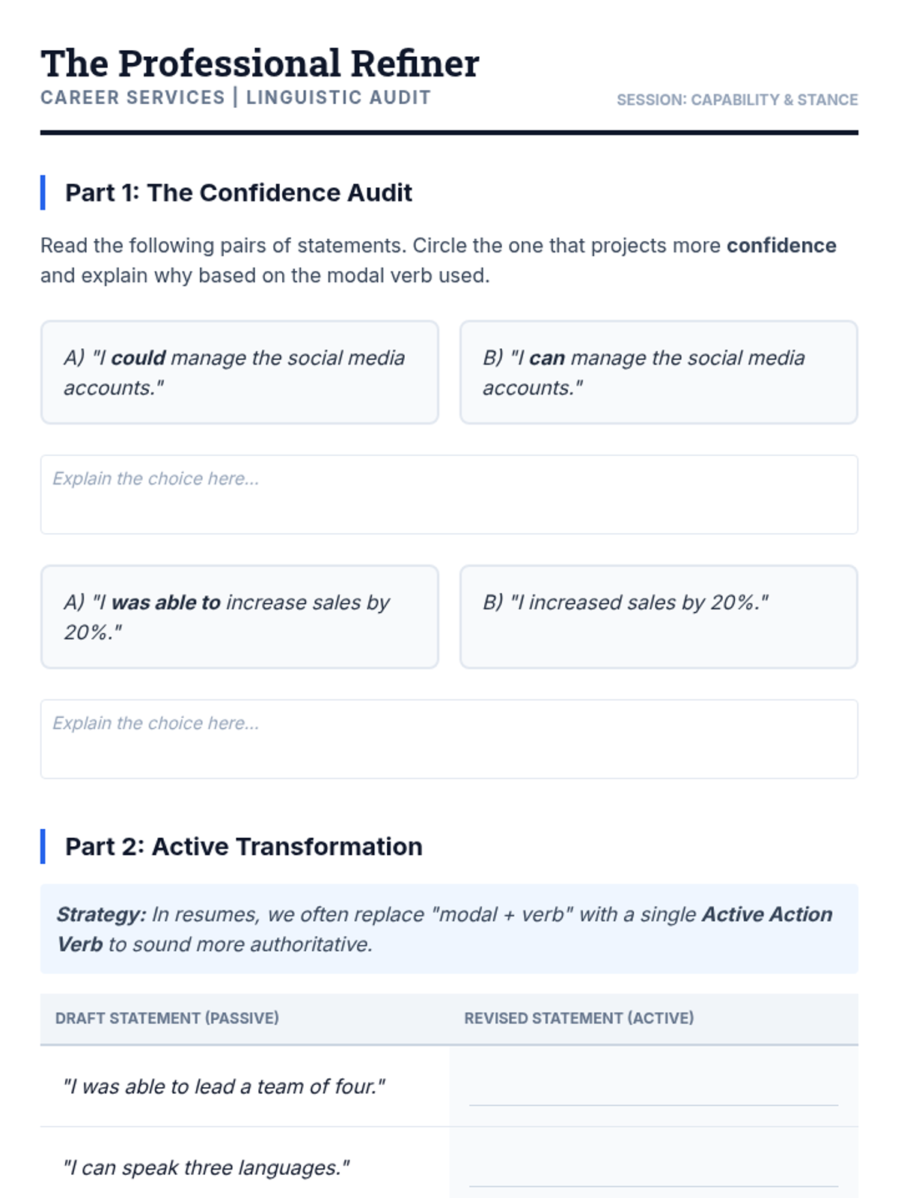Click the "Part 2: Active Transformation" heading
Screen dimensions: 898x1198
click(x=243, y=846)
